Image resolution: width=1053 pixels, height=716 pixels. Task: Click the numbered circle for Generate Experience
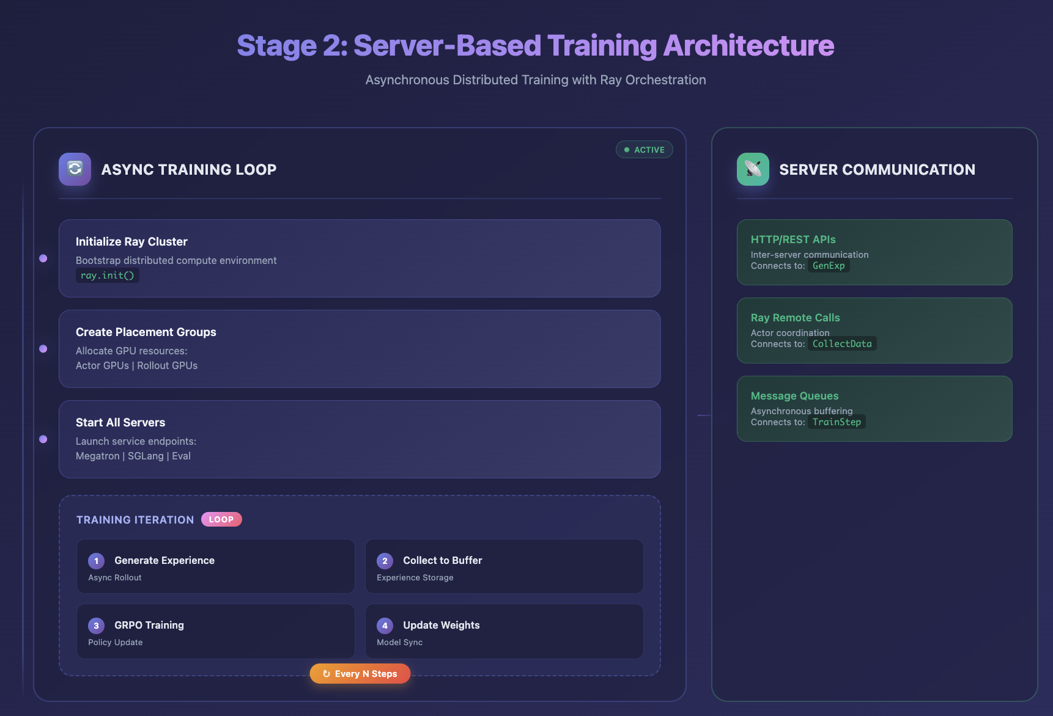click(x=97, y=560)
